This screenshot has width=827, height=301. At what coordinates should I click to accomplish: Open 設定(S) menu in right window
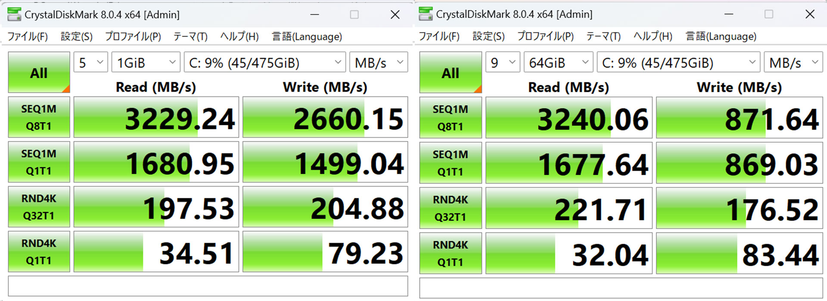(x=488, y=36)
